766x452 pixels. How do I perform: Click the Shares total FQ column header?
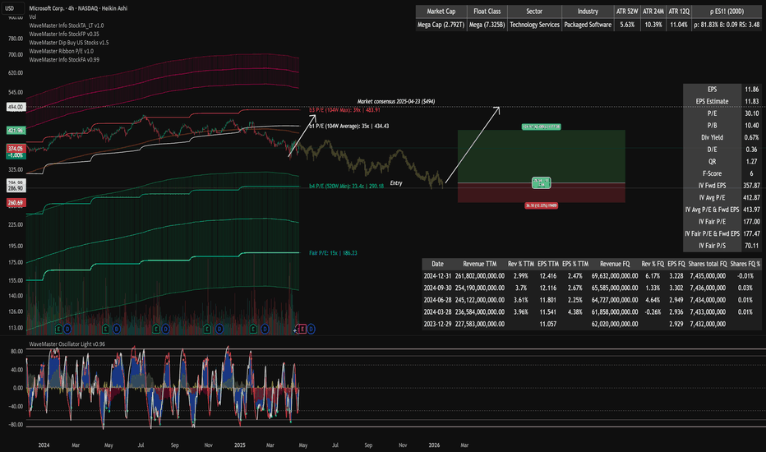[708, 264]
